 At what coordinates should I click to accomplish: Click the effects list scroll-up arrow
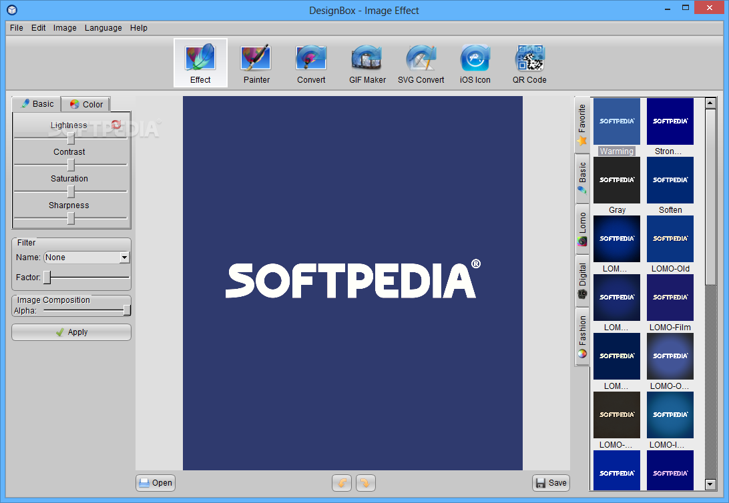[x=710, y=103]
